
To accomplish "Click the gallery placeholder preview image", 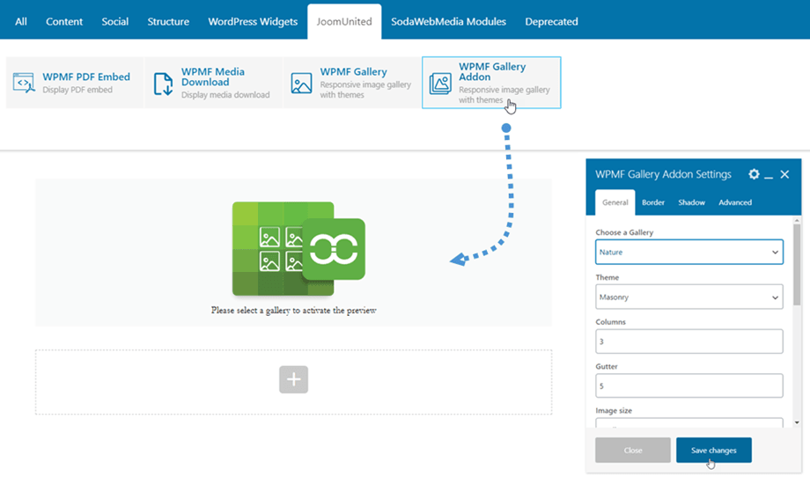I will [x=298, y=248].
